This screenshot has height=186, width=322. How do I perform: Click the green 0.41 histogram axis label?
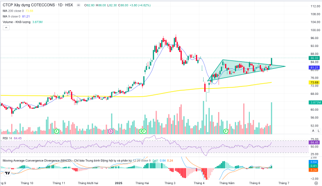pyautogui.click(x=314, y=166)
